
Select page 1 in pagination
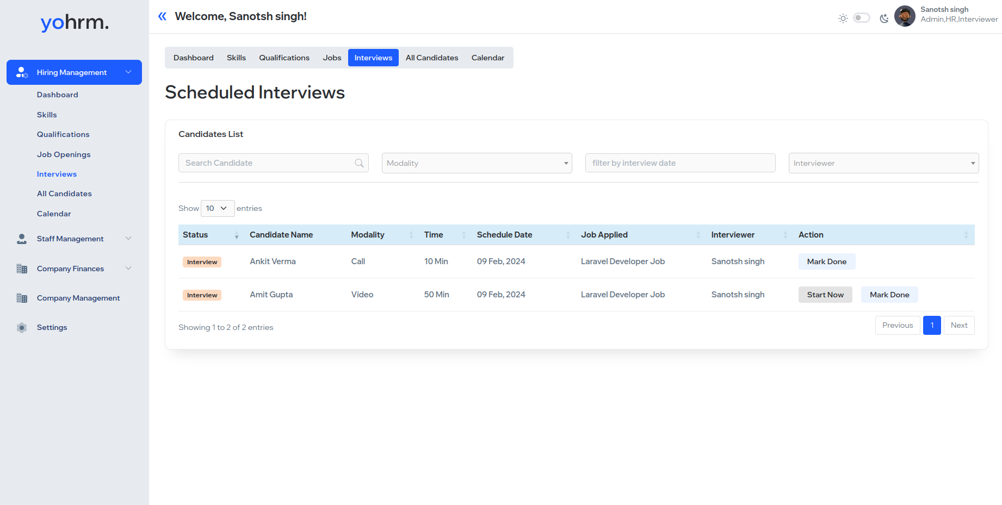point(932,325)
